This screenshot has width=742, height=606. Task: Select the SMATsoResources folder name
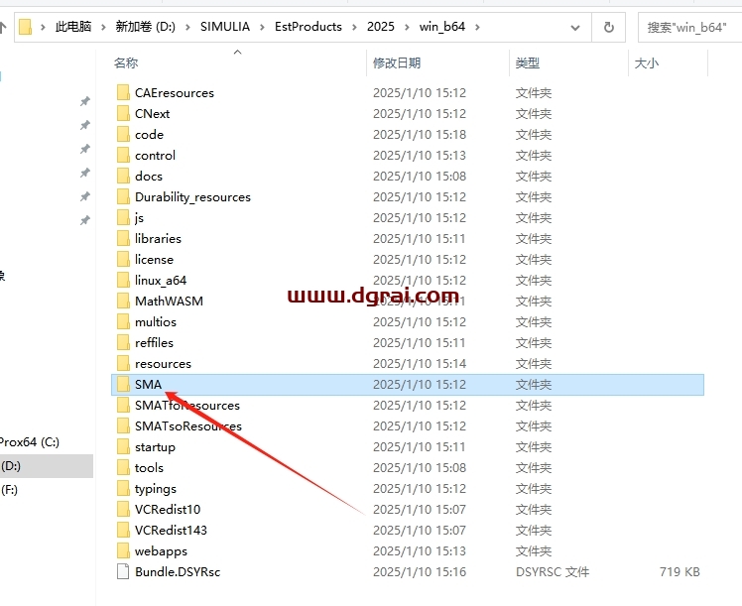pyautogui.click(x=188, y=426)
